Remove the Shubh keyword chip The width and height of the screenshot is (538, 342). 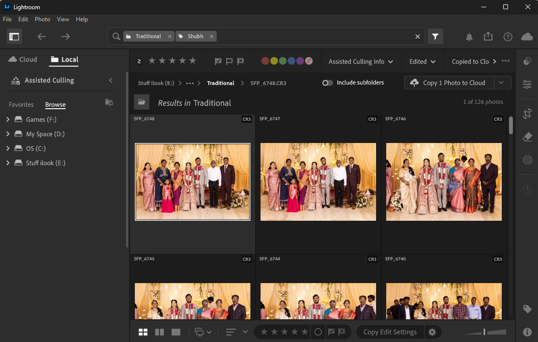pos(212,36)
